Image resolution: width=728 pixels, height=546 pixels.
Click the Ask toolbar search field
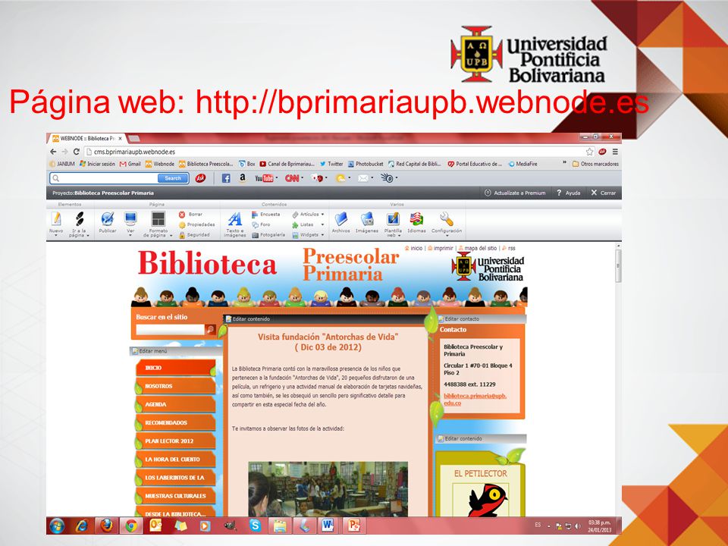pos(104,178)
